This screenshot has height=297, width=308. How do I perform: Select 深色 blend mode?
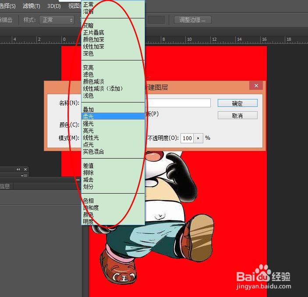click(x=113, y=53)
